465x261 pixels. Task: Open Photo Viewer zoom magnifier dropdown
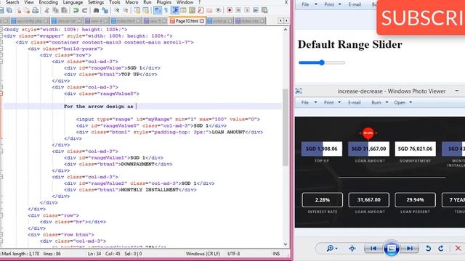pyautogui.click(x=331, y=248)
